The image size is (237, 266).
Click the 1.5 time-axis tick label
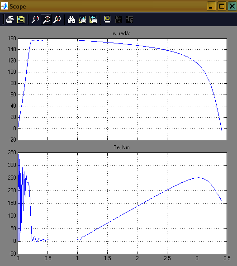click(x=107, y=258)
